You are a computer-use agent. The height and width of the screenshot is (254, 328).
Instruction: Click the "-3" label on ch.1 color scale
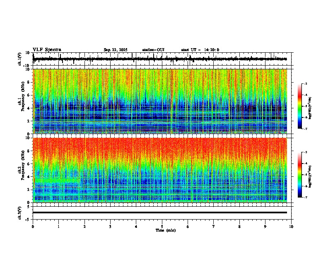tap(305, 83)
